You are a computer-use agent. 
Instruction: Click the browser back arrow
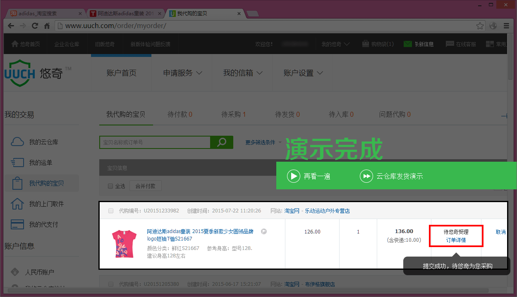click(11, 26)
